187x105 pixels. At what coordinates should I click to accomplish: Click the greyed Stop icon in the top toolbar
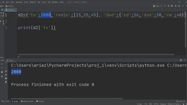[x=183, y=6]
